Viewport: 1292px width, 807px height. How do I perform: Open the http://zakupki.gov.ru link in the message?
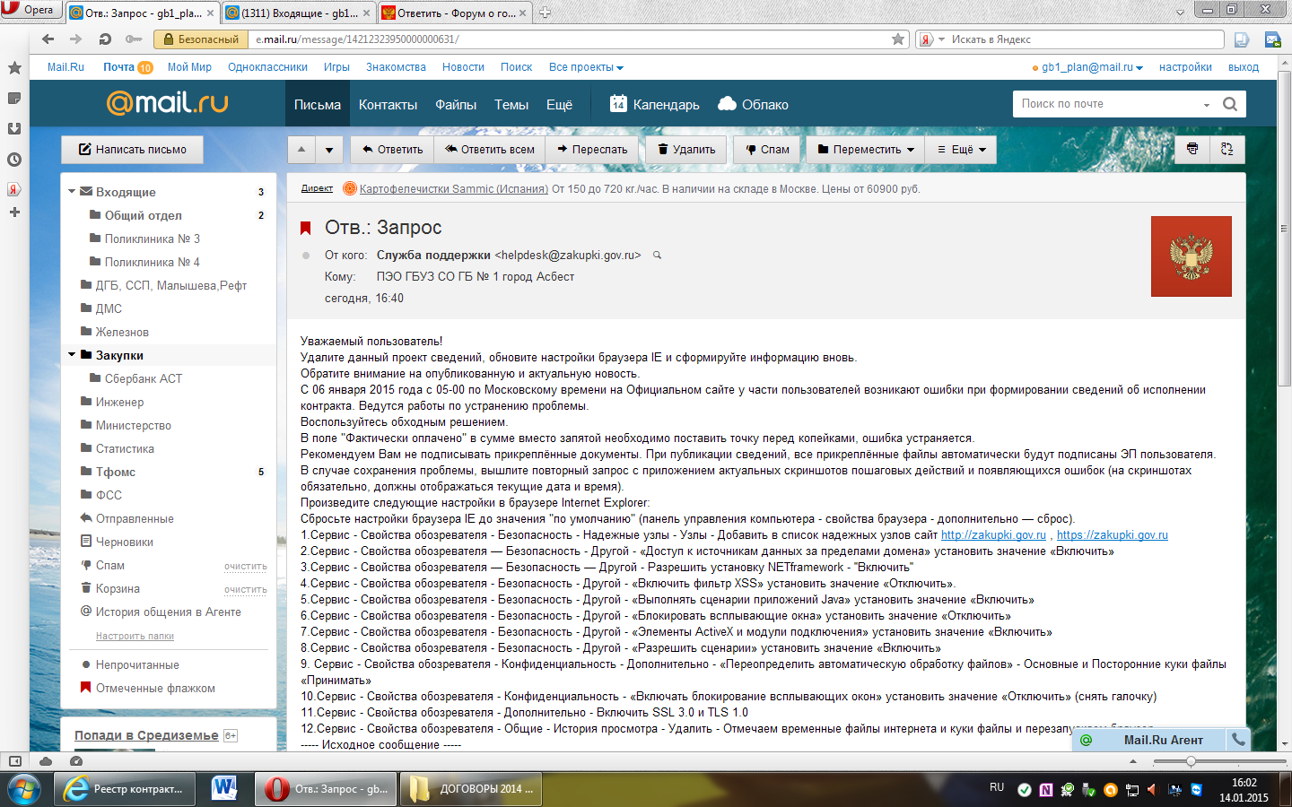click(x=993, y=535)
